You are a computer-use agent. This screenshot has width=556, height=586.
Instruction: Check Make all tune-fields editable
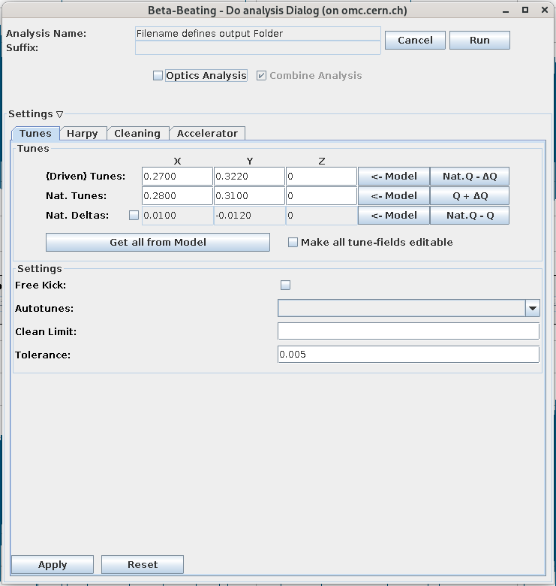coord(293,242)
